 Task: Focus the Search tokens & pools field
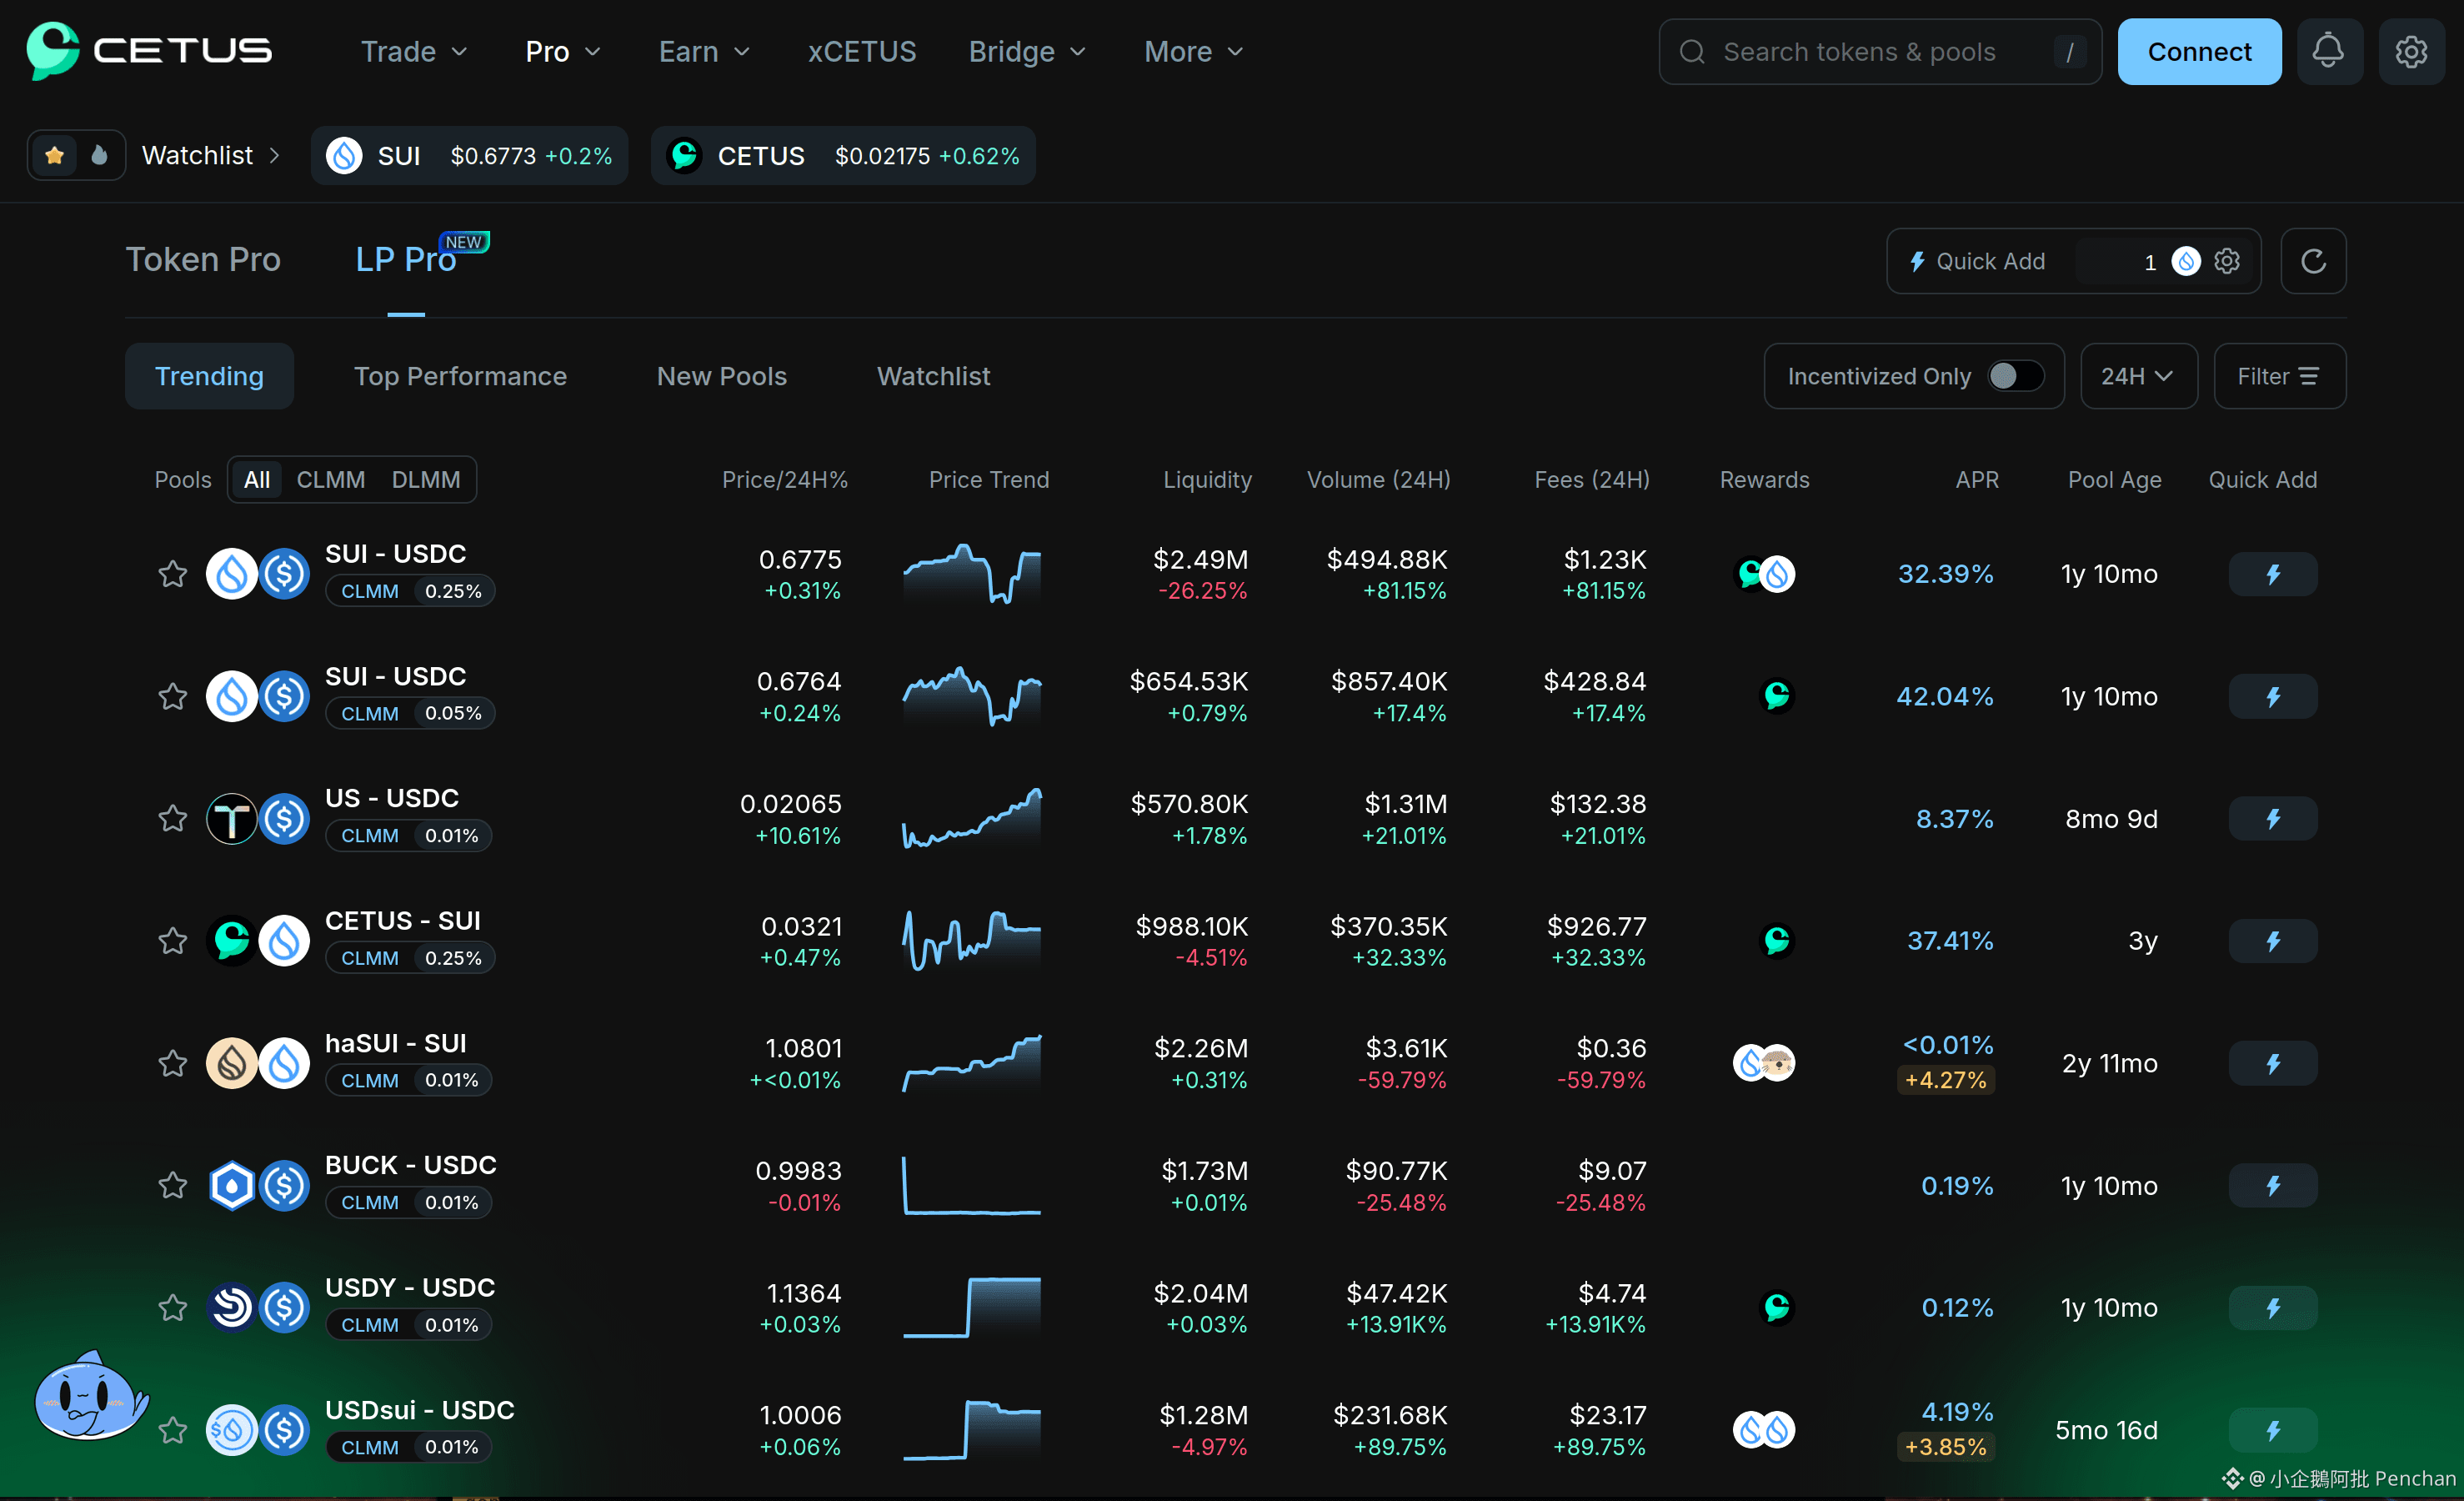click(1880, 52)
